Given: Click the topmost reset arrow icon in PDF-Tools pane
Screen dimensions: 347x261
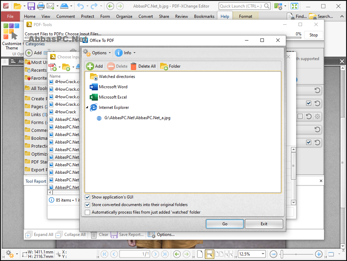Looking at the screenshot, I should [317, 90].
